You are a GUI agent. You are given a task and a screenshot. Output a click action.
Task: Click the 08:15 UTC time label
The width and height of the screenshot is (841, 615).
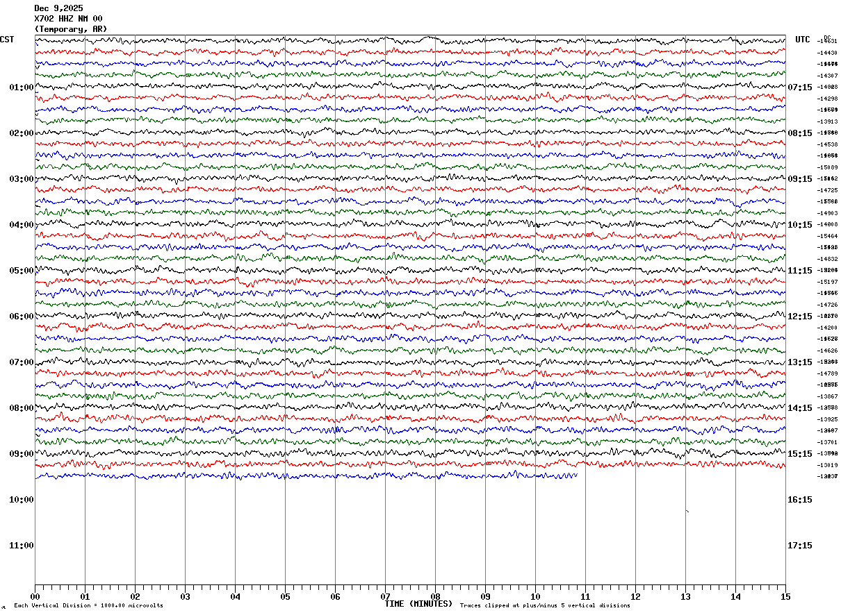800,133
